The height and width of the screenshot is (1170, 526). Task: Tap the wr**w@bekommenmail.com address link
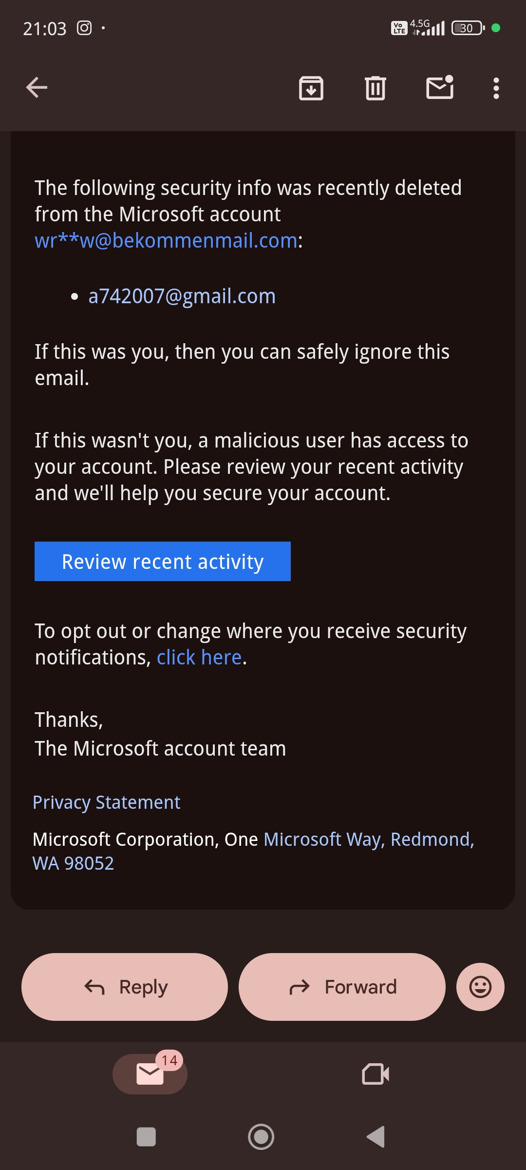click(x=166, y=240)
